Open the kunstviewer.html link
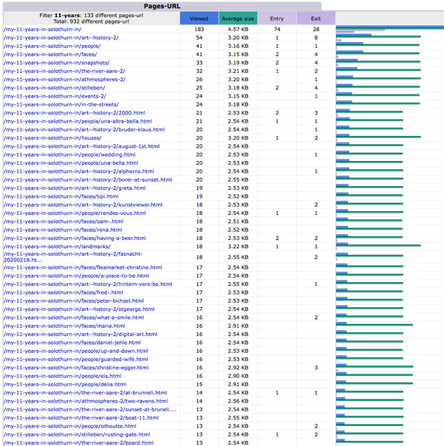This screenshot has height=446, width=444. click(x=83, y=205)
